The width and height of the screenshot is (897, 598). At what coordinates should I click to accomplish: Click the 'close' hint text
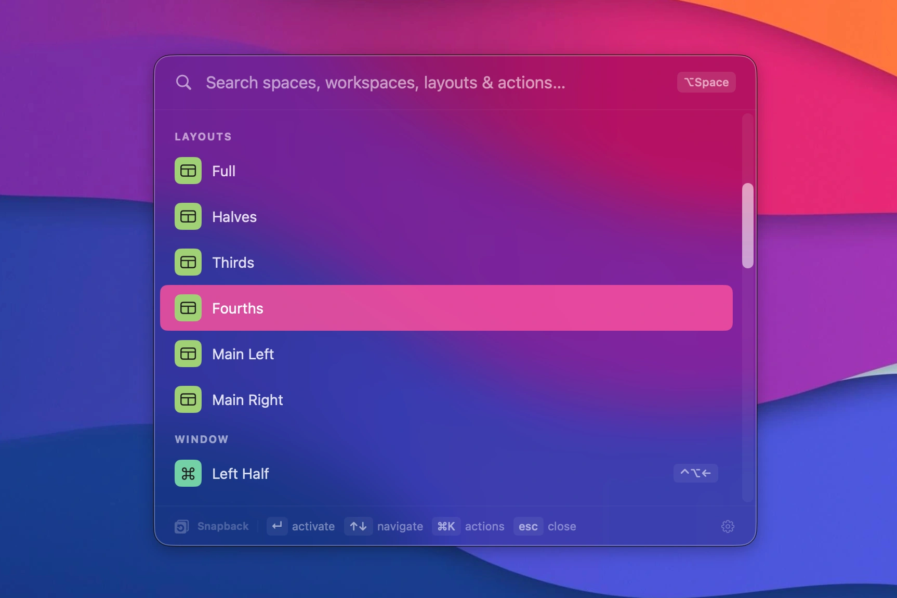pyautogui.click(x=562, y=526)
